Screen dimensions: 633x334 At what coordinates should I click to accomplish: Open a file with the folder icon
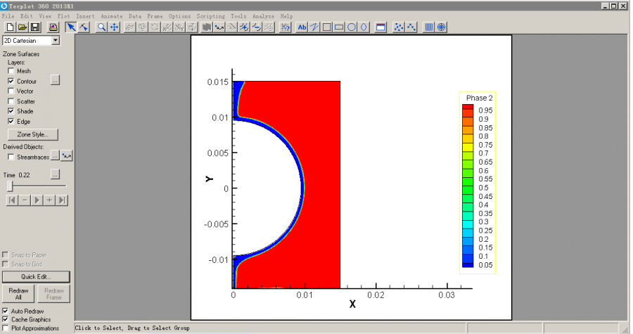point(23,27)
